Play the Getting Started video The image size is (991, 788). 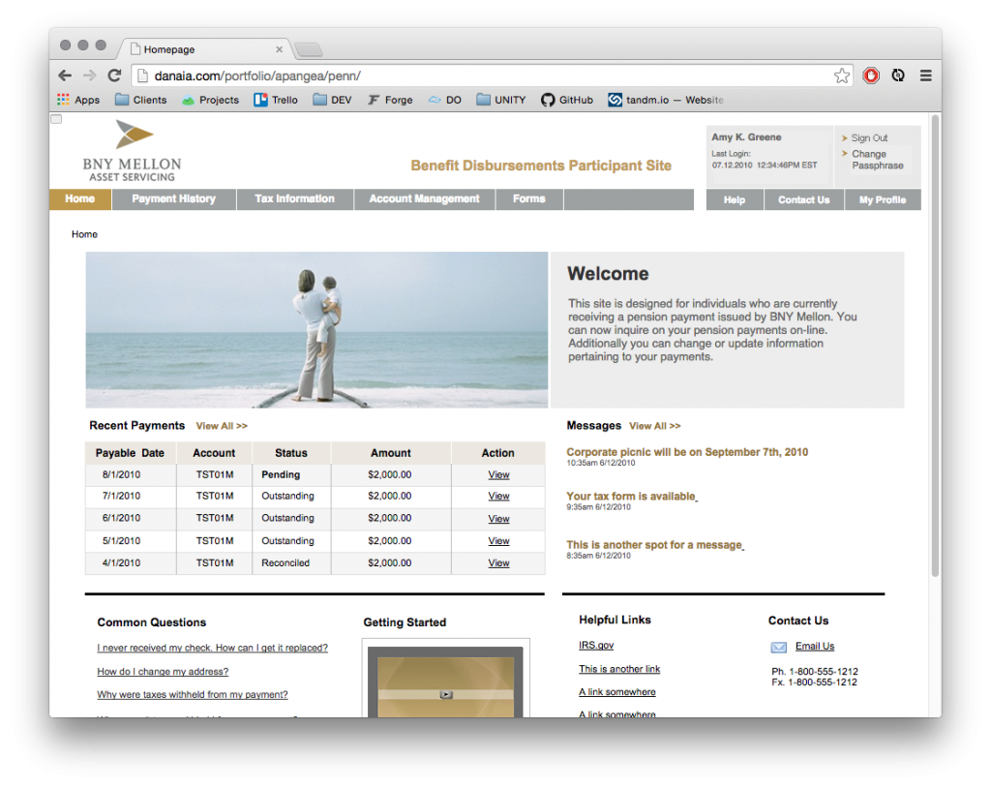tap(445, 694)
